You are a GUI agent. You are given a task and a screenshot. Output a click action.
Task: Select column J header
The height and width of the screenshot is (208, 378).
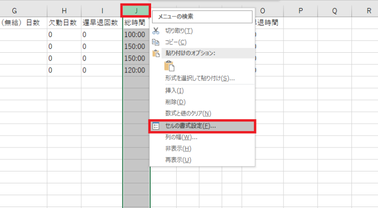coord(135,10)
